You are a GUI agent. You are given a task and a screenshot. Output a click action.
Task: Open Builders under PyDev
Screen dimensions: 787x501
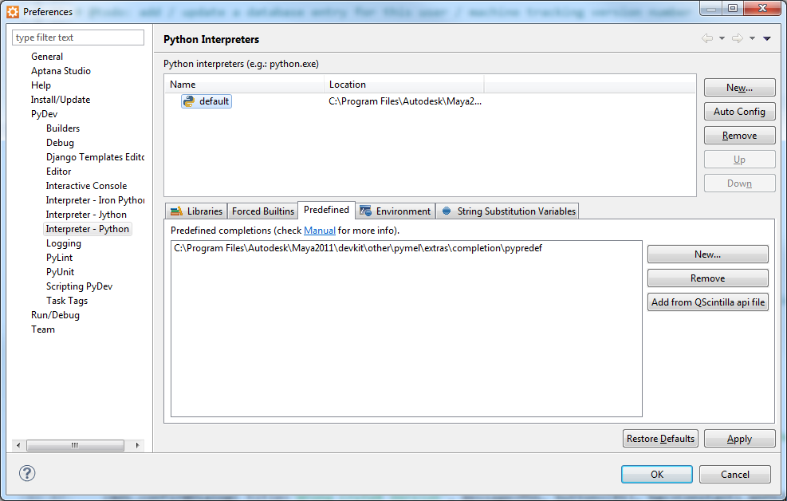click(x=63, y=128)
